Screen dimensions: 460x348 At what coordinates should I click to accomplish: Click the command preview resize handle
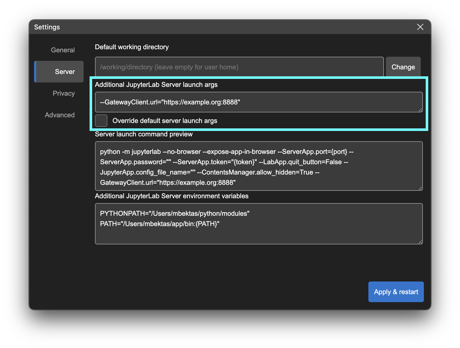420,188
